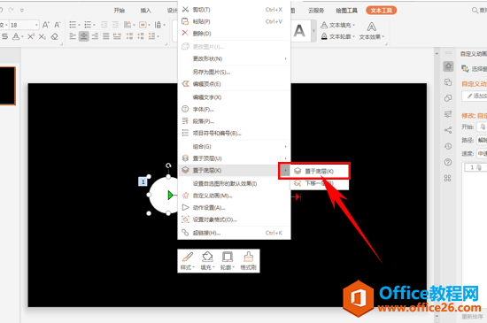Open custom animation star icon in sidebar
This screenshot has height=323, width=487.
pos(448,66)
